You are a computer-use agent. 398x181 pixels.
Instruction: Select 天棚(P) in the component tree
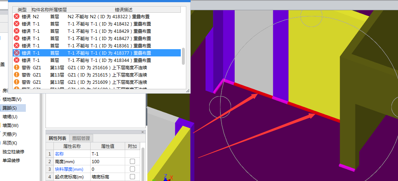pyautogui.click(x=10, y=134)
